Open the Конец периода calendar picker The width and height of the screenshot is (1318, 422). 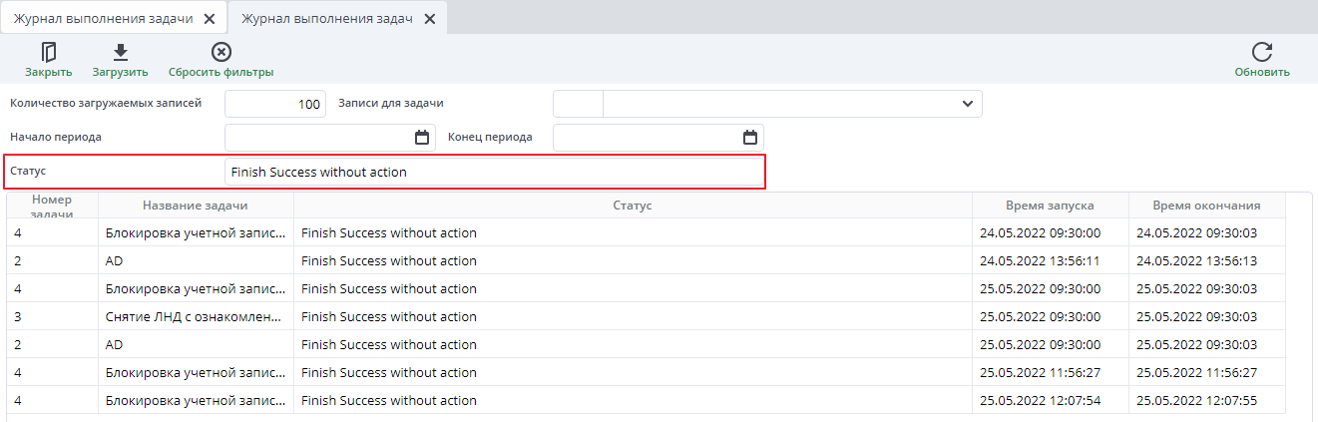(750, 138)
